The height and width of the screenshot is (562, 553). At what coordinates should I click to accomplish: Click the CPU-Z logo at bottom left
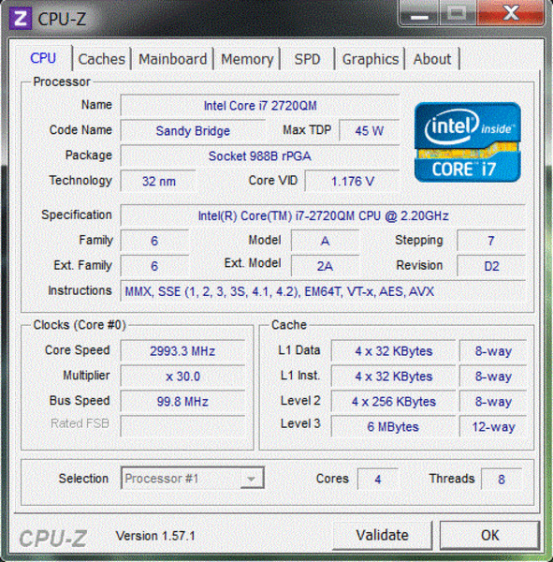[x=53, y=538]
